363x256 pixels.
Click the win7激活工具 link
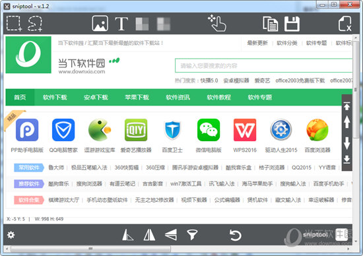pyautogui.click(x=186, y=184)
